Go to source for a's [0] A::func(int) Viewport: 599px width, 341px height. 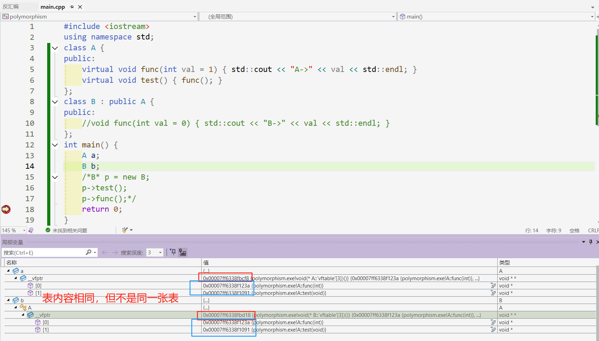(x=493, y=285)
